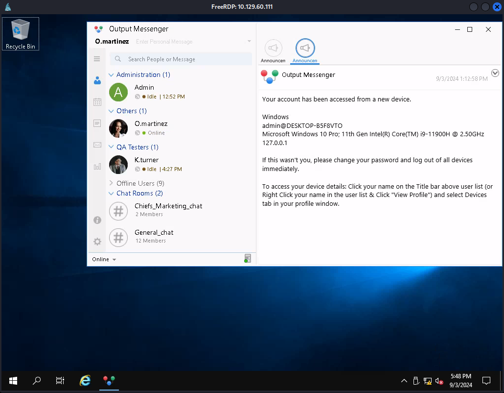504x393 pixels.
Task: Open chat with Admin
Action: pos(180,92)
